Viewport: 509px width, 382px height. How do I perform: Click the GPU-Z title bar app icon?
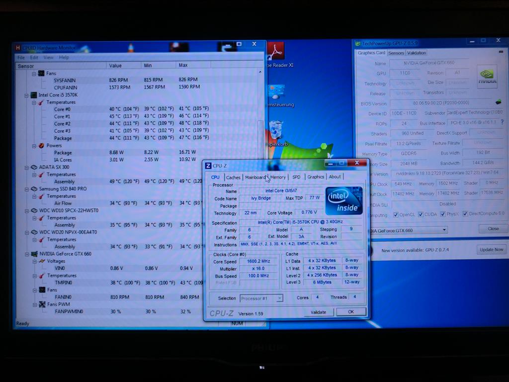tap(358, 44)
